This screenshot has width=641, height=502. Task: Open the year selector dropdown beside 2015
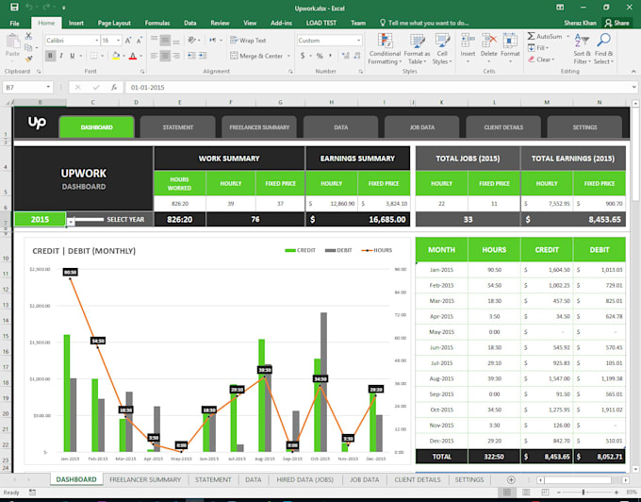tap(70, 221)
